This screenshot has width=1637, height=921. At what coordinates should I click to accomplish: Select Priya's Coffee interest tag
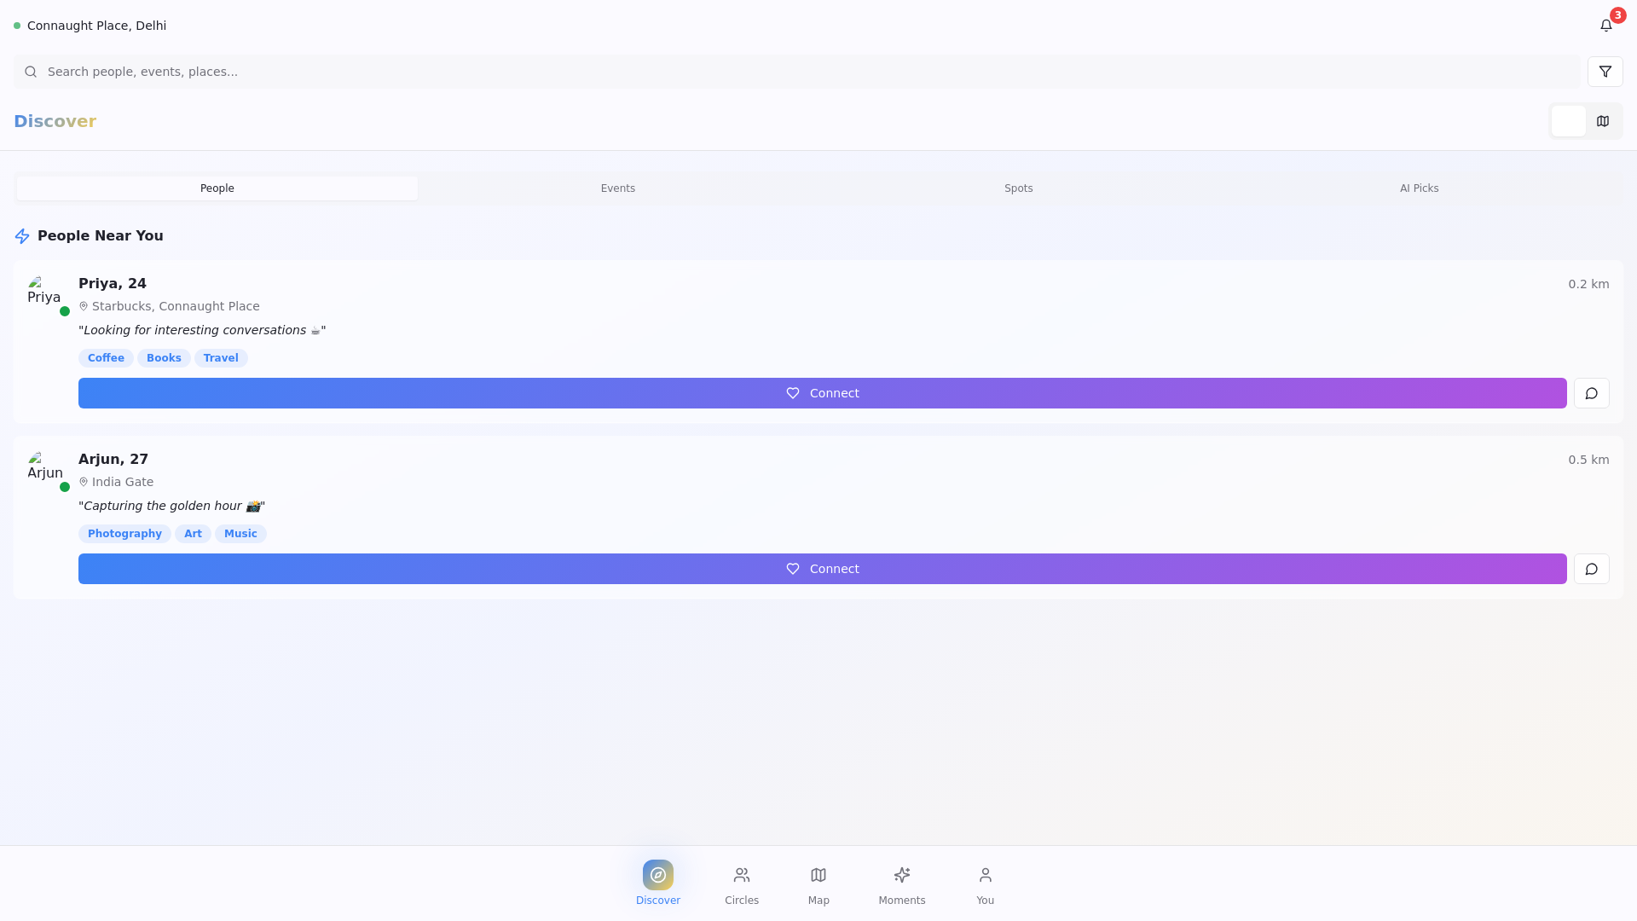point(106,358)
